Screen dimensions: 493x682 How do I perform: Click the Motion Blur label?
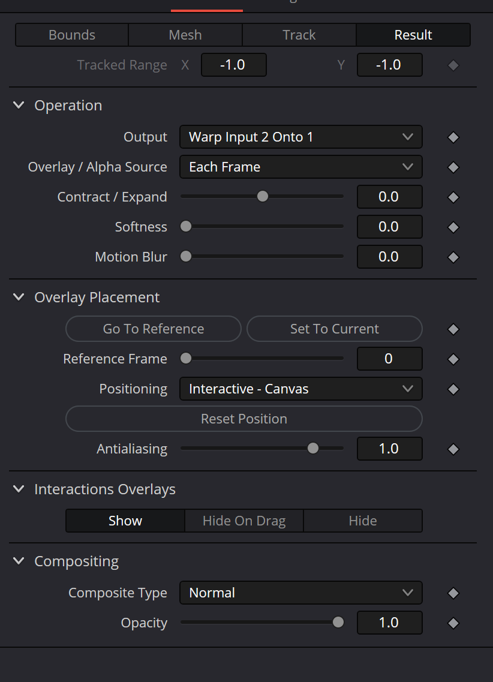131,257
